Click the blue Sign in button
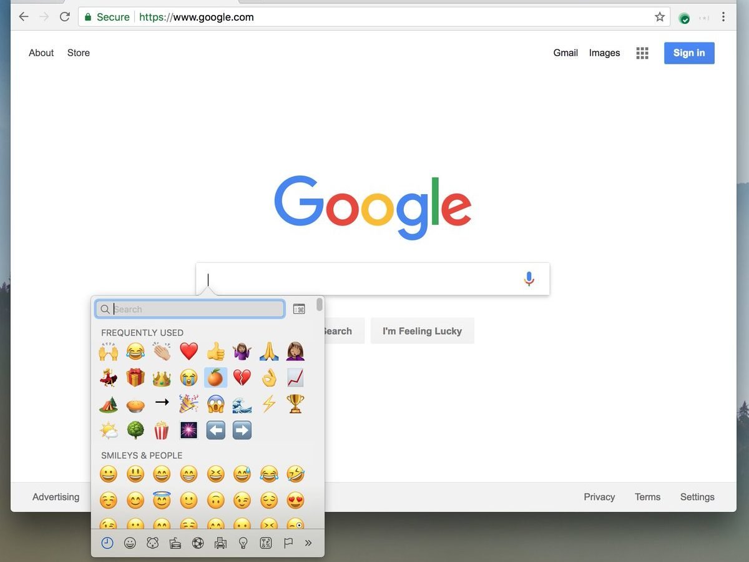Viewport: 749px width, 562px height. pos(689,53)
